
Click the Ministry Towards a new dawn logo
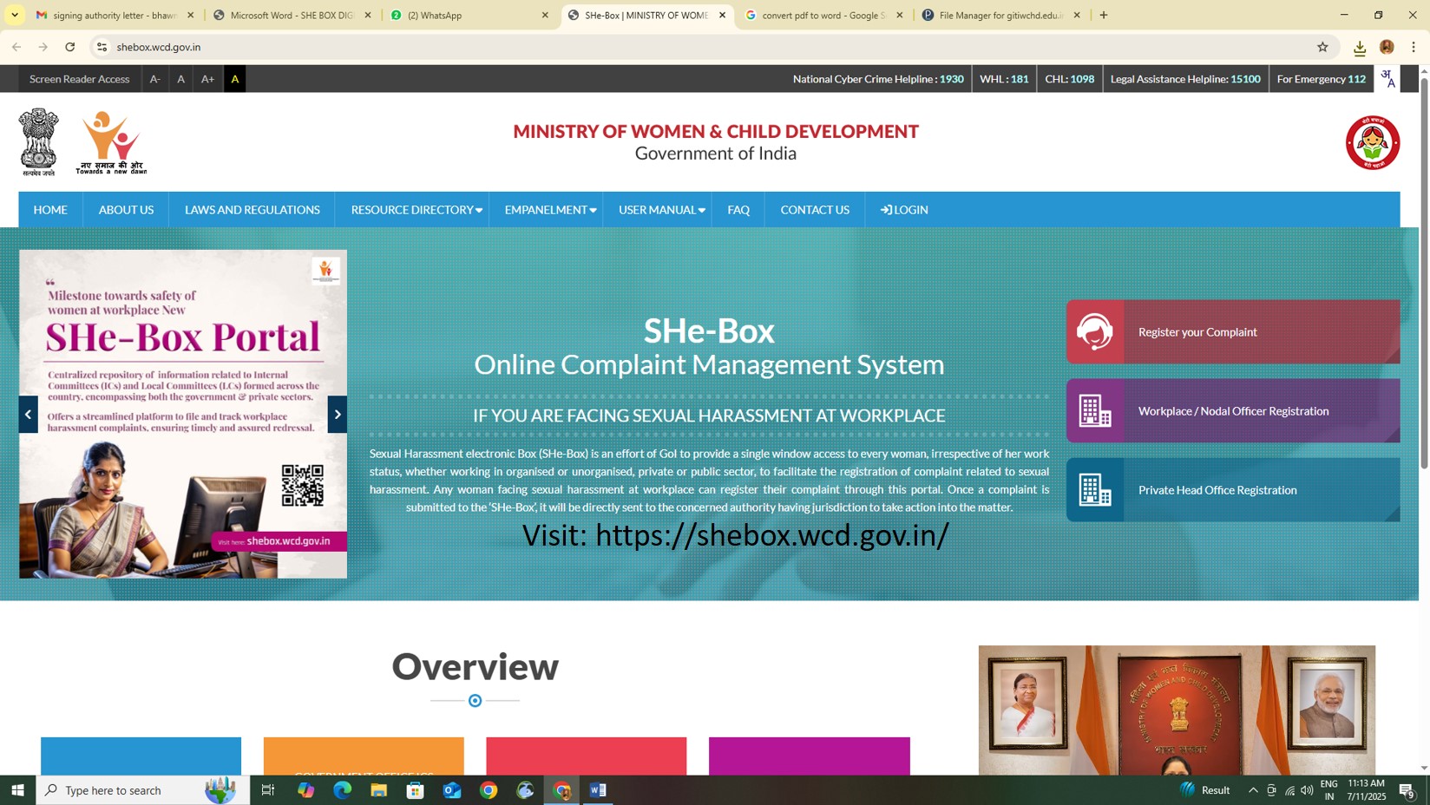(x=111, y=143)
